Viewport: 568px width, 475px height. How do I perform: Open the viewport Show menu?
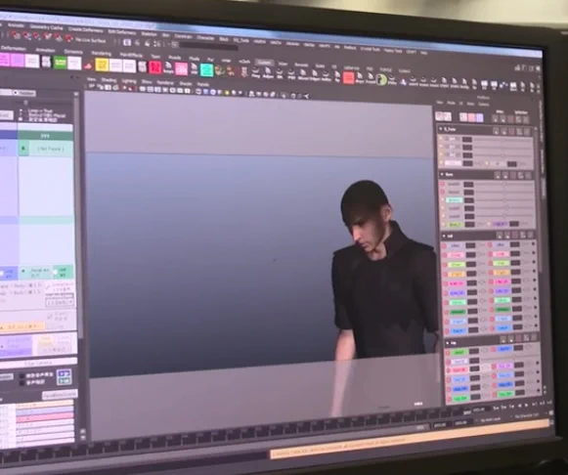[147, 82]
